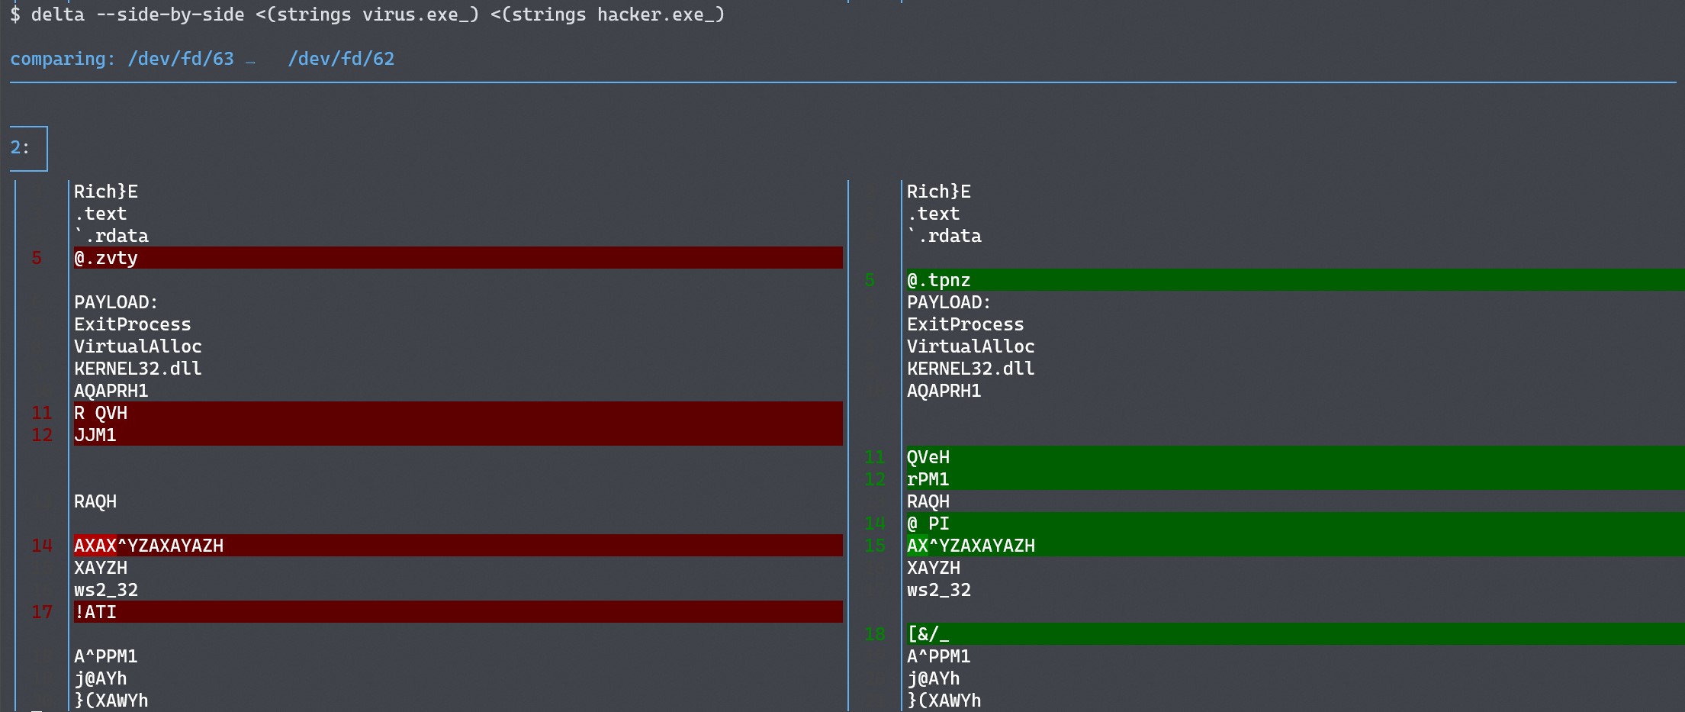Screen dimensions: 1685x712
Task: Click the added line '@.tpnz'
Action: point(1295,280)
